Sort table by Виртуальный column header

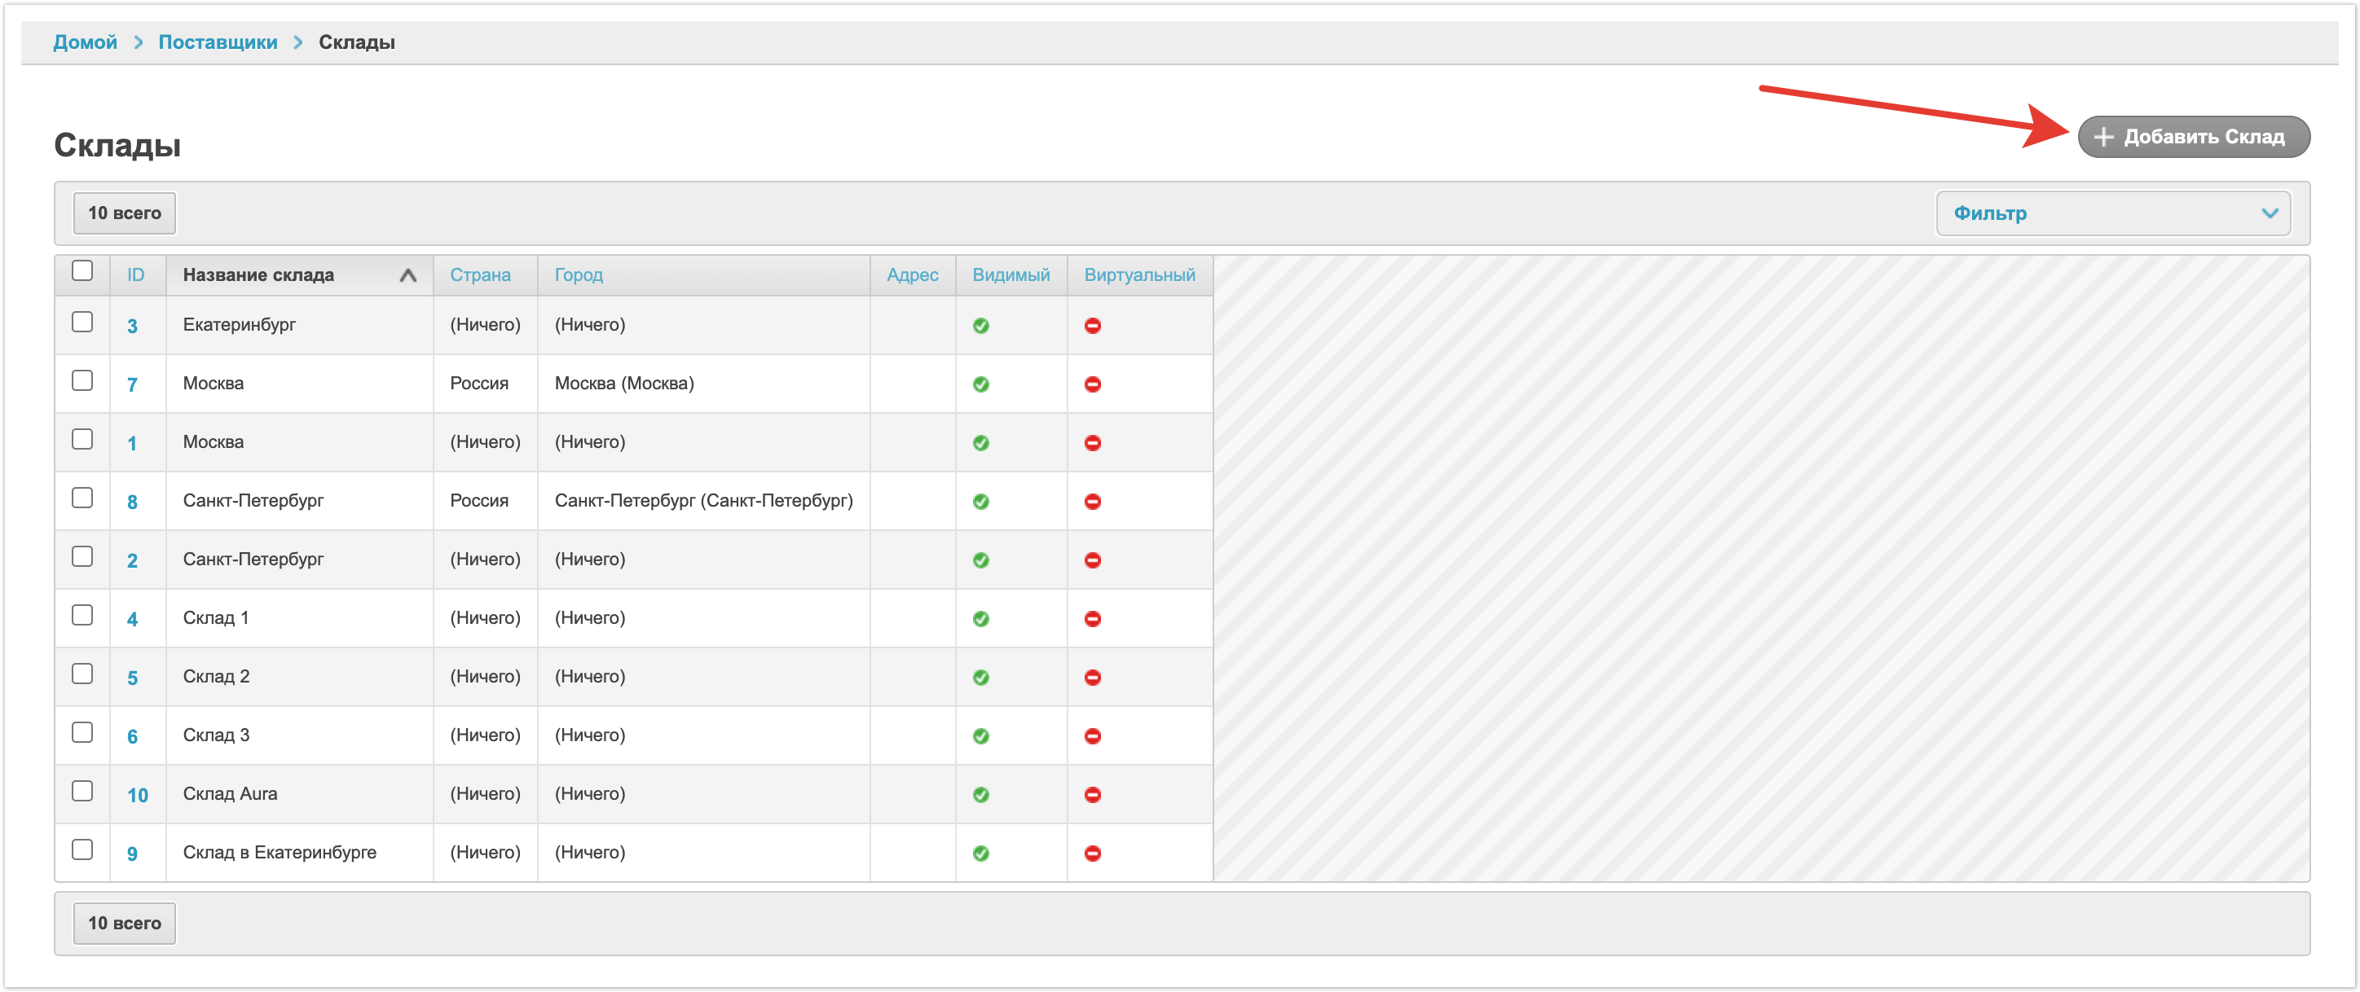(x=1138, y=274)
